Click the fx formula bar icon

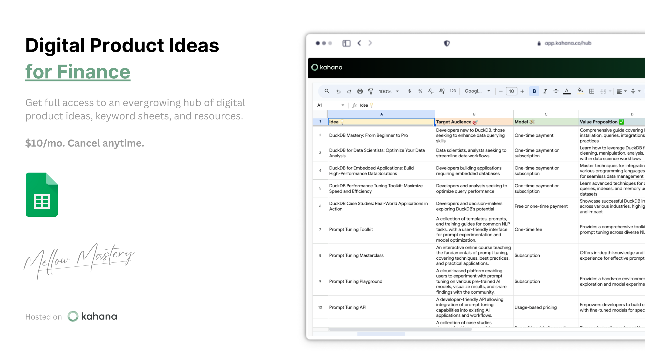tap(354, 105)
